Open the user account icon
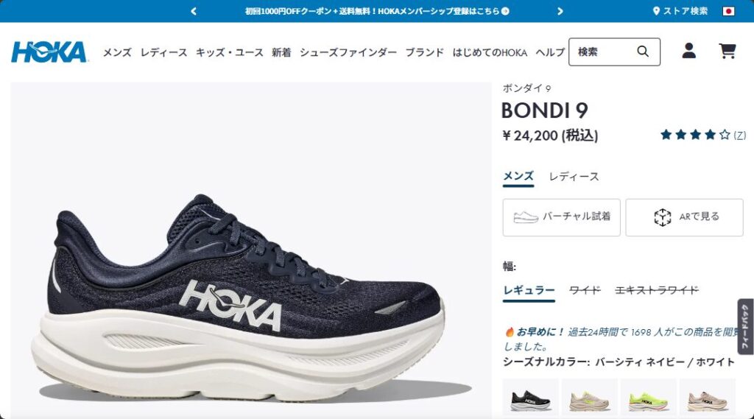This screenshot has width=754, height=419. (688, 51)
